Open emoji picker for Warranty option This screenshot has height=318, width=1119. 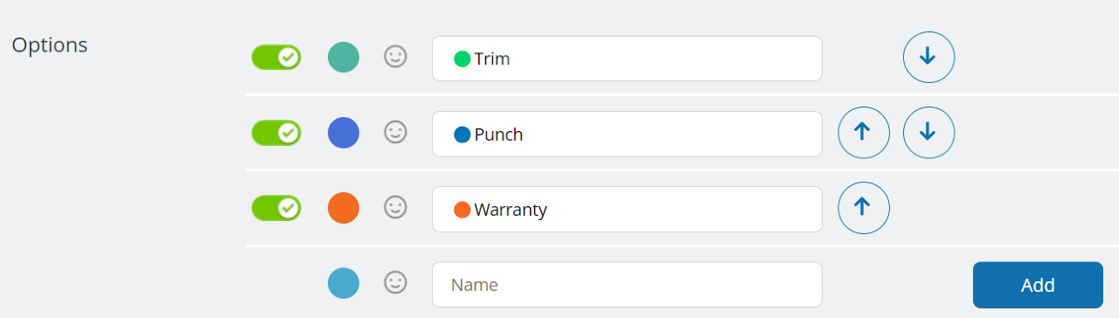396,207
